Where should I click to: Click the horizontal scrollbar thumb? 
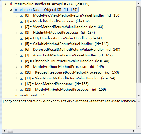click(10, 131)
